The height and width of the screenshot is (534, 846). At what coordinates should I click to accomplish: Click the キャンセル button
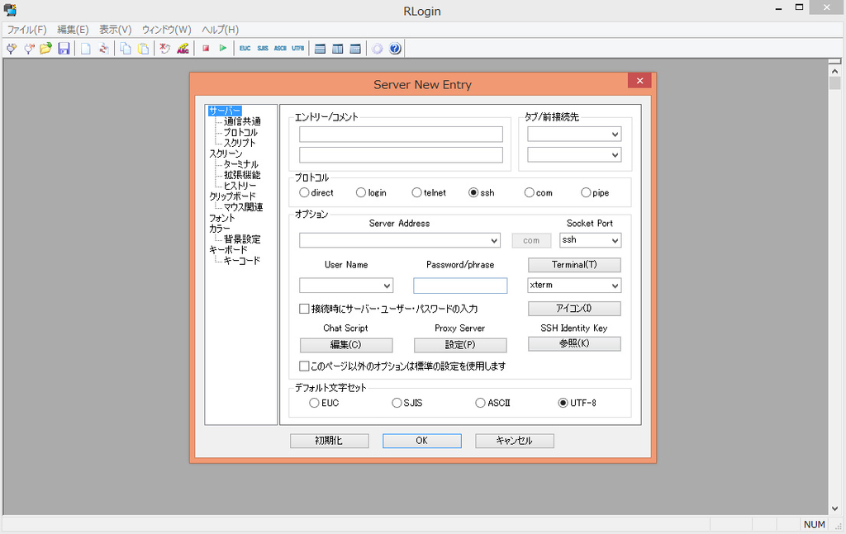coord(514,440)
